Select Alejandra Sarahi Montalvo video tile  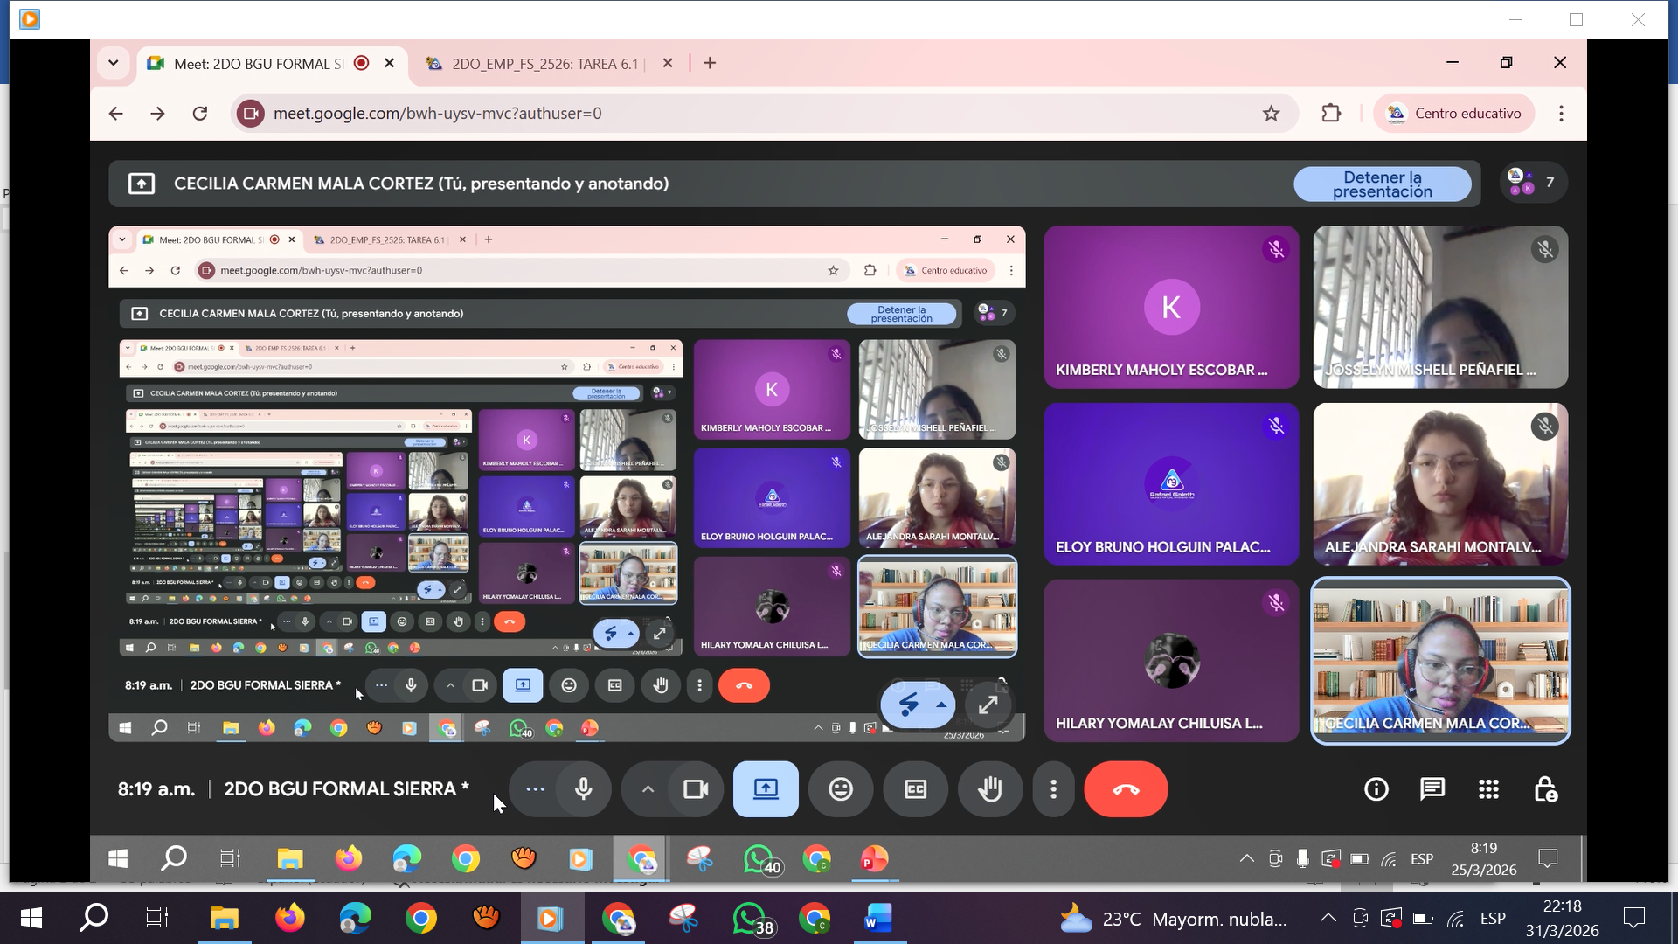point(1439,483)
